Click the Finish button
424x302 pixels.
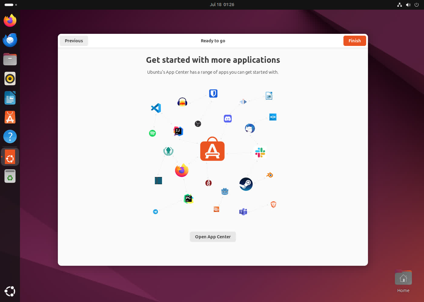[x=354, y=41]
